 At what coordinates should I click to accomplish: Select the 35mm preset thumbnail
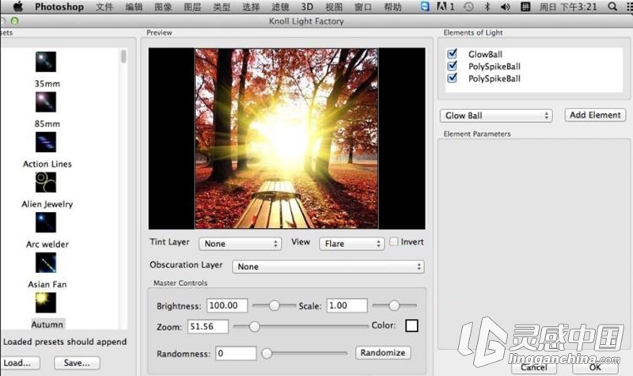(x=46, y=62)
